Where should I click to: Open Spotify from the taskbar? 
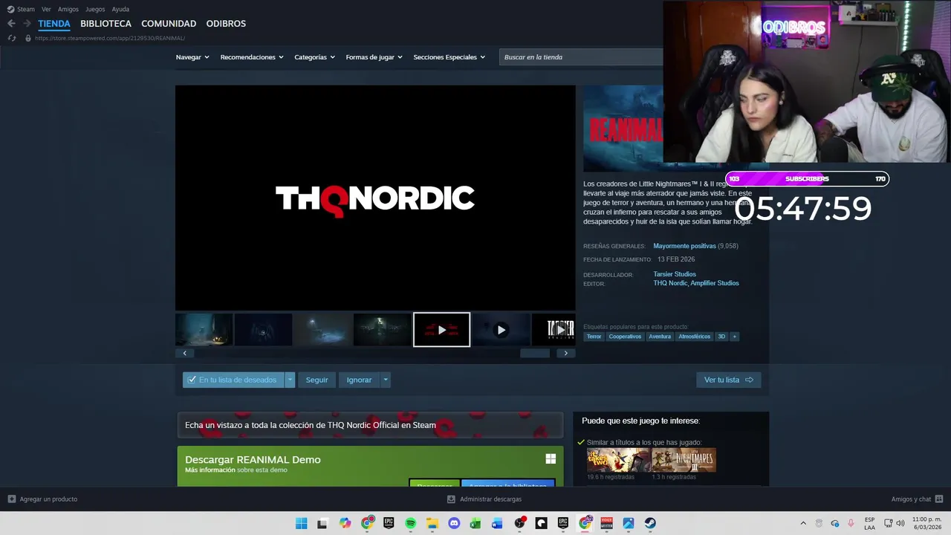(x=411, y=523)
